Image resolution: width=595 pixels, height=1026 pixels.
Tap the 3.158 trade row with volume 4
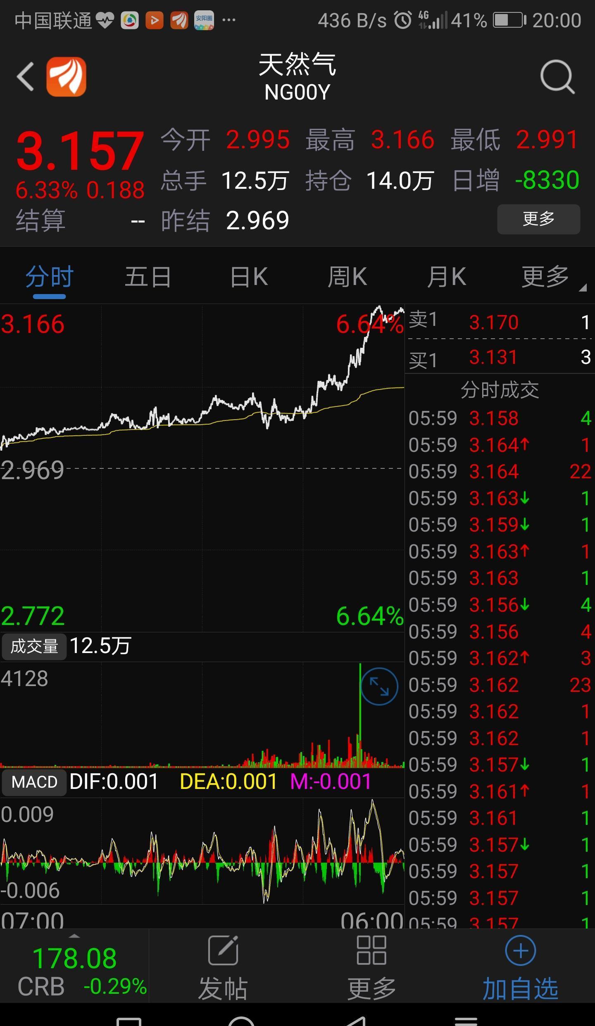click(x=500, y=418)
